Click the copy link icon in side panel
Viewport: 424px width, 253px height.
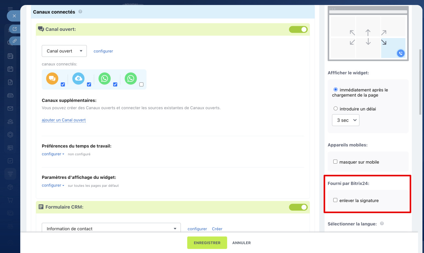tap(15, 41)
